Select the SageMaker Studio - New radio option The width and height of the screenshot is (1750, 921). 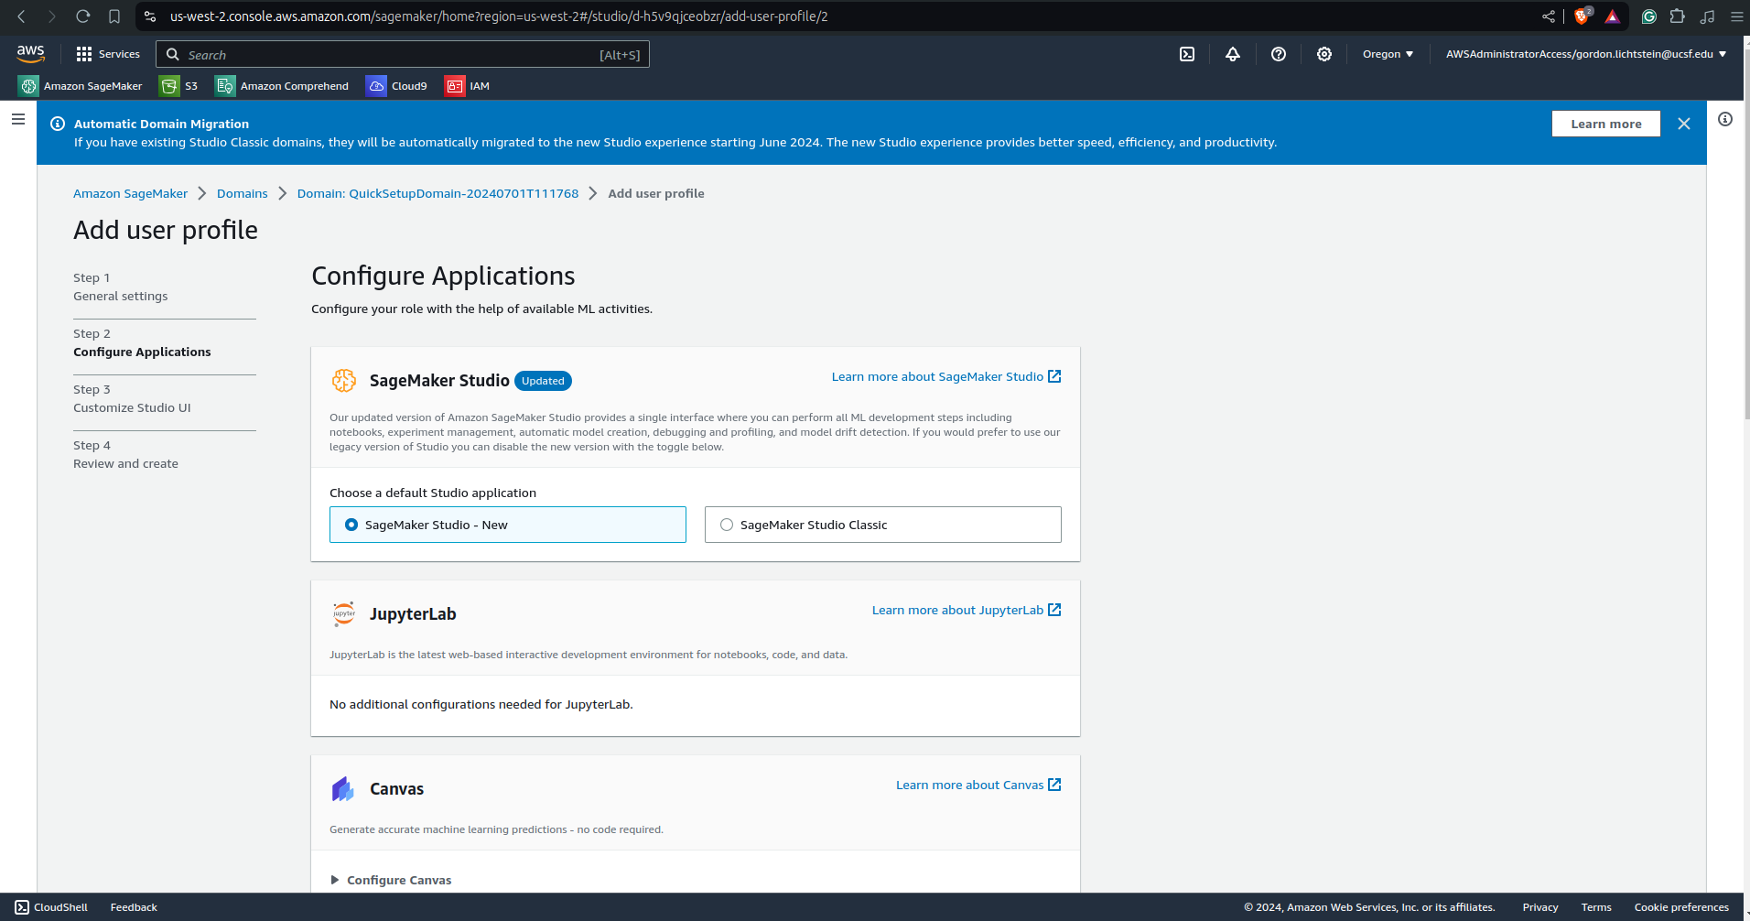click(508, 525)
